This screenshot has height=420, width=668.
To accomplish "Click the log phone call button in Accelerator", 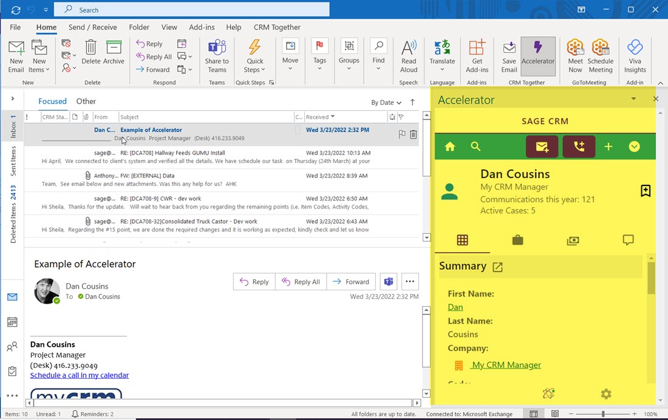I will 579,147.
